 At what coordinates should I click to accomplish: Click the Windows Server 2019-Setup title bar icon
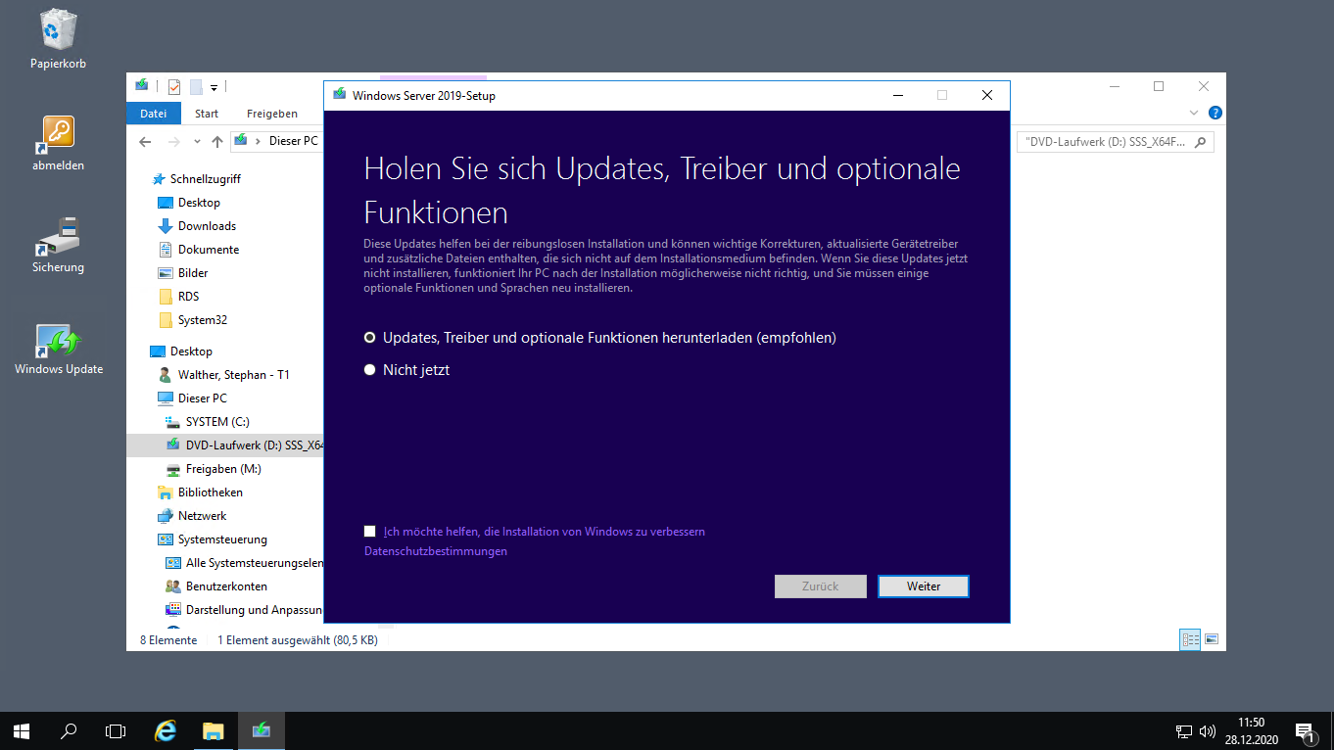point(340,95)
